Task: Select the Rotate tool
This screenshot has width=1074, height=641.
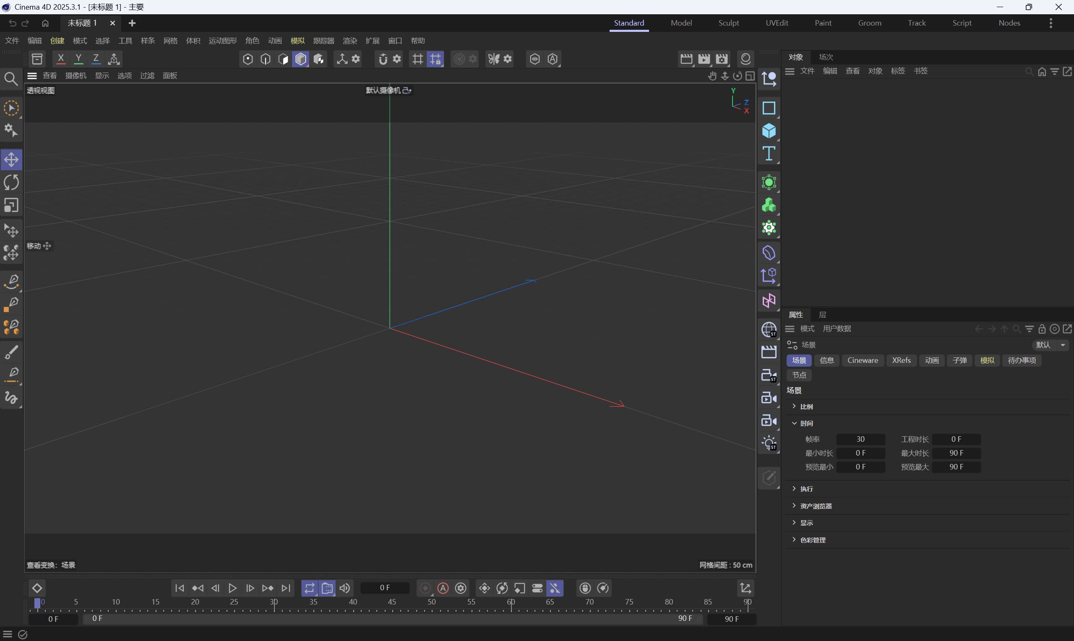Action: point(11,182)
